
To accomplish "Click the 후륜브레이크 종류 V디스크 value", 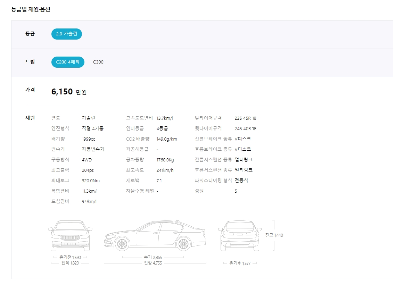I will (243, 149).
